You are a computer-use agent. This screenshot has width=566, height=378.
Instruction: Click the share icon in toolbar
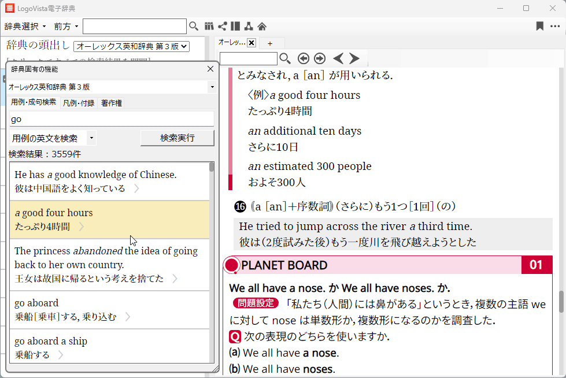pyautogui.click(x=222, y=26)
